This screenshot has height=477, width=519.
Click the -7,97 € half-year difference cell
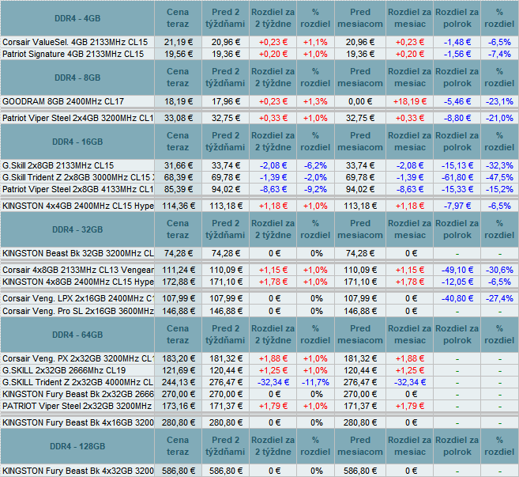tap(457, 206)
